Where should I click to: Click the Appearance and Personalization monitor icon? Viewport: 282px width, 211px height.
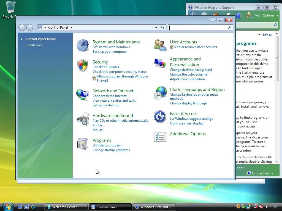coord(160,63)
